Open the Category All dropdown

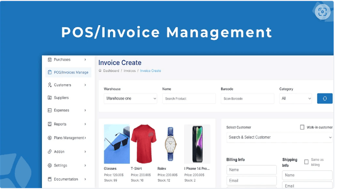pos(296,98)
